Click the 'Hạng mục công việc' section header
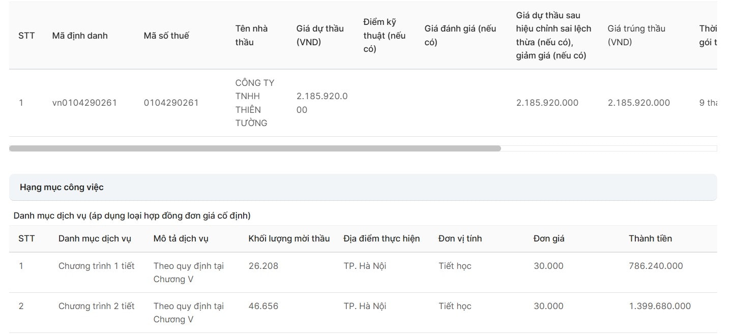 pos(62,187)
